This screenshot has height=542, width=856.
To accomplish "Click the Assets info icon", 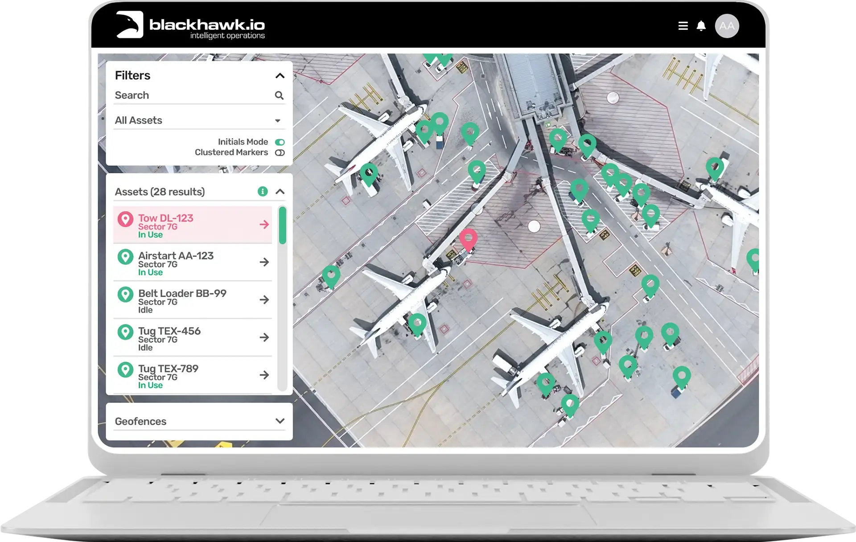I will pos(263,192).
